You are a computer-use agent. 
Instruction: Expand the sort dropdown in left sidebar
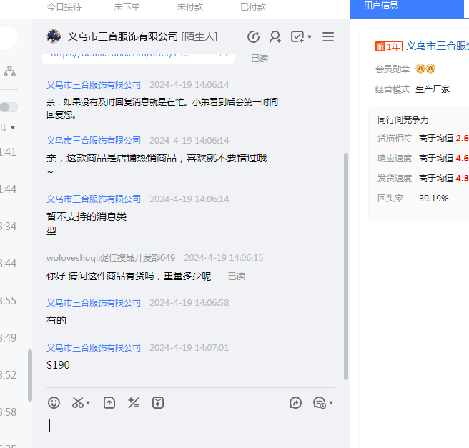(x=12, y=127)
